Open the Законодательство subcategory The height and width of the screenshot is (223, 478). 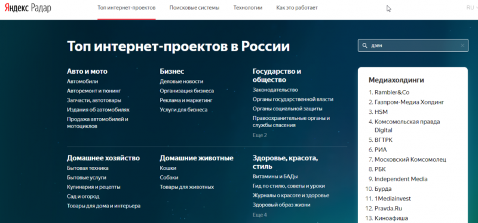pyautogui.click(x=275, y=90)
